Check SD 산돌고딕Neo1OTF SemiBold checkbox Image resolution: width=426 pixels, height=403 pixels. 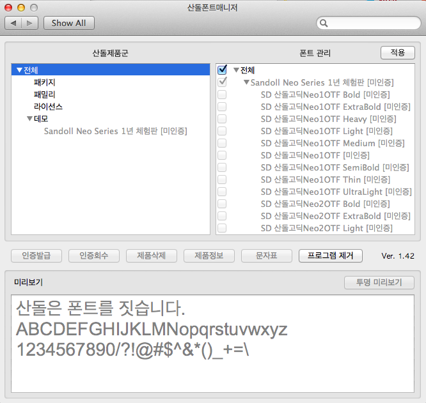click(x=222, y=167)
